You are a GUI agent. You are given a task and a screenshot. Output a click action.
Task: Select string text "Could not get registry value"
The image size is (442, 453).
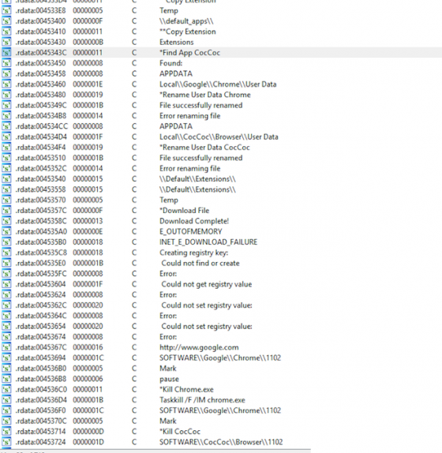[x=207, y=284]
